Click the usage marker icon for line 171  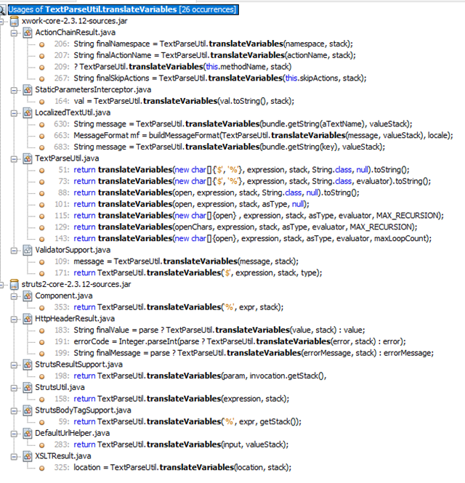point(41,274)
